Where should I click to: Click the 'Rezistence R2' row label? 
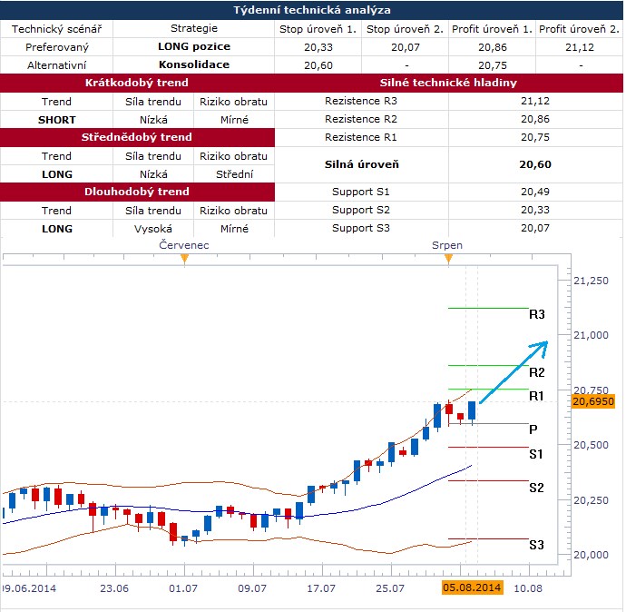click(x=361, y=119)
